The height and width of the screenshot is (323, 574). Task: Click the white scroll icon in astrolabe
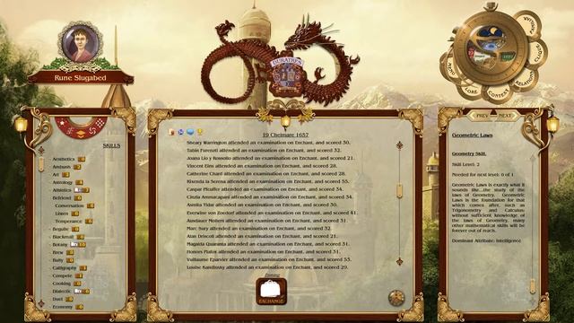[x=483, y=57]
